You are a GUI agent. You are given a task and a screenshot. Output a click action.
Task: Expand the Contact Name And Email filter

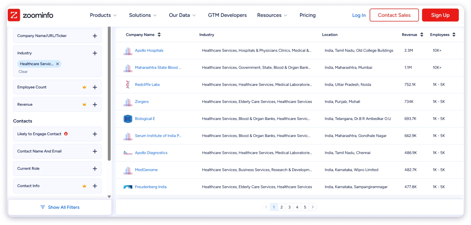pos(95,152)
